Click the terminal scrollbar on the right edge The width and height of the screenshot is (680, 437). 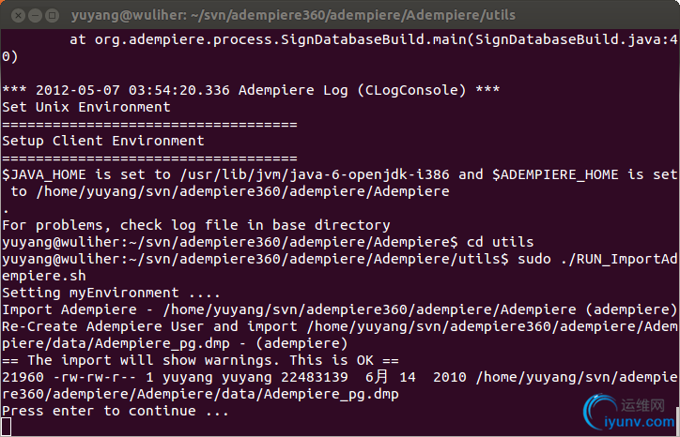click(678, 420)
